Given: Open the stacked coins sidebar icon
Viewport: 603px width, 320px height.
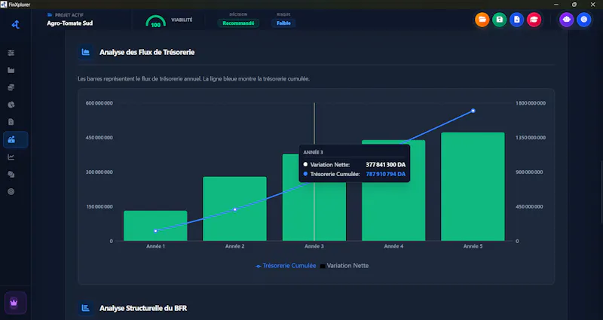Looking at the screenshot, I should (11, 87).
